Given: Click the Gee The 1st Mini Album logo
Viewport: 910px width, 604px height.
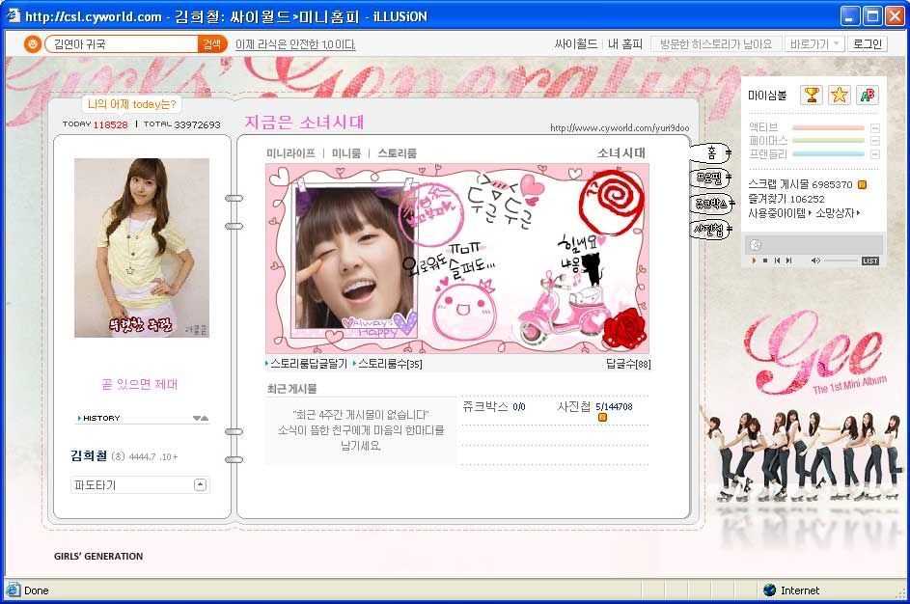Looking at the screenshot, I should click(x=815, y=354).
